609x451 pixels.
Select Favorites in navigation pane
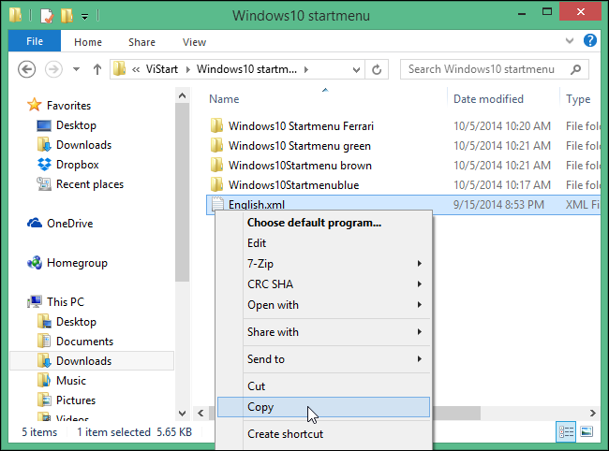(68, 106)
